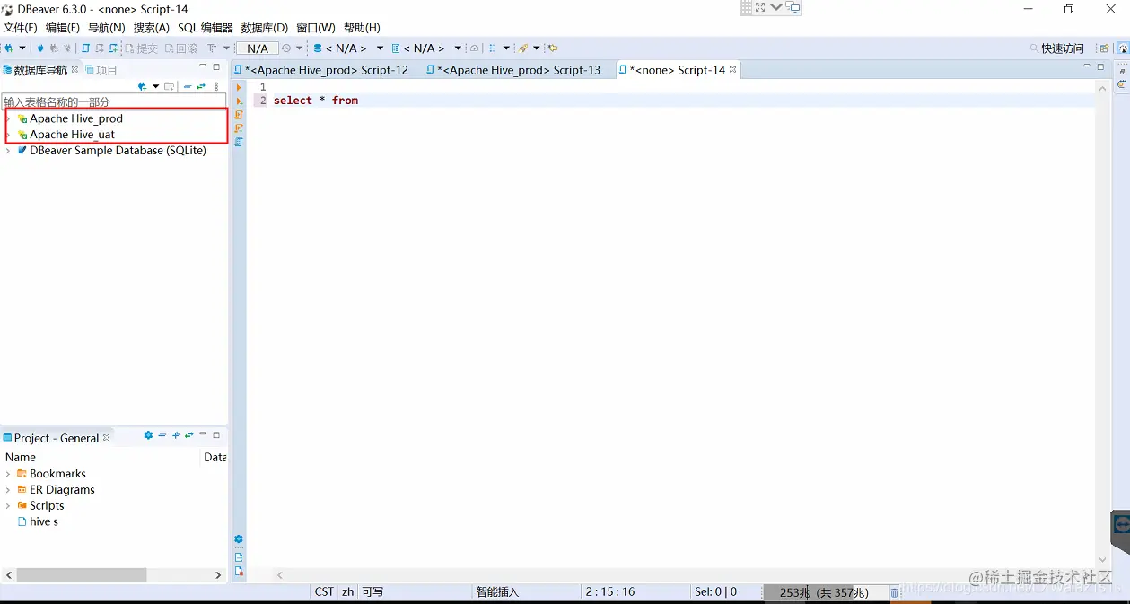The image size is (1130, 604).
Task: Open active datasource < N/A > selector
Action: [x=348, y=48]
